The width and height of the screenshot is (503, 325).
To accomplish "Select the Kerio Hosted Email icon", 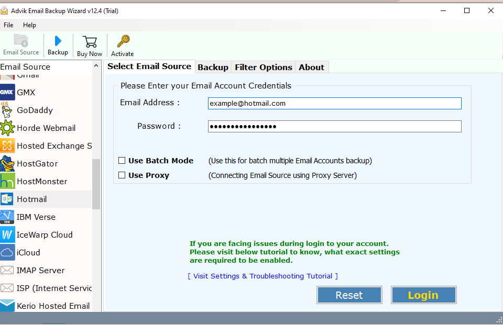I will 7,306.
